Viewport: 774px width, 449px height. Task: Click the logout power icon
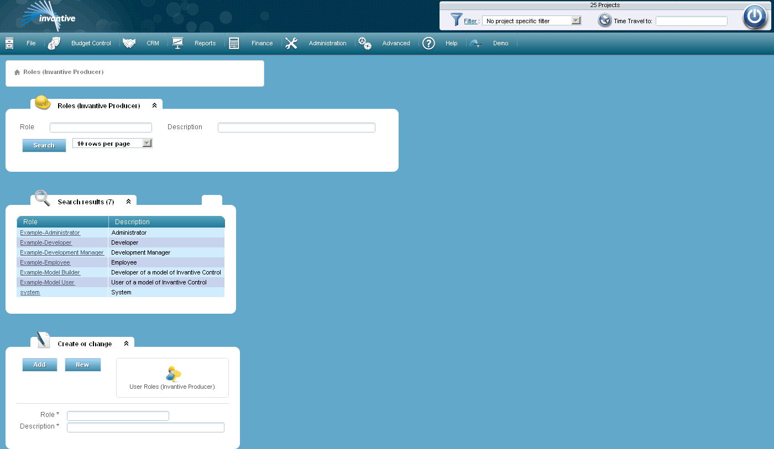754,17
